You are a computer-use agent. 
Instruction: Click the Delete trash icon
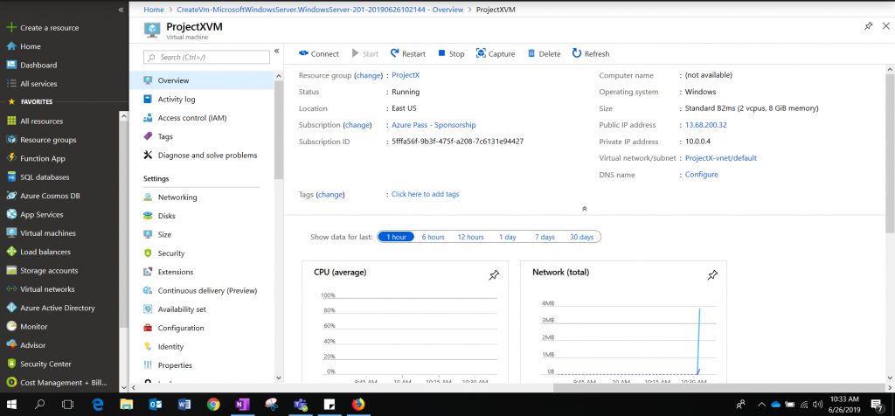[x=531, y=53]
